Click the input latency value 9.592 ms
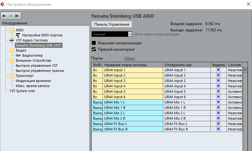The height and width of the screenshot is (151, 252). 212,24
